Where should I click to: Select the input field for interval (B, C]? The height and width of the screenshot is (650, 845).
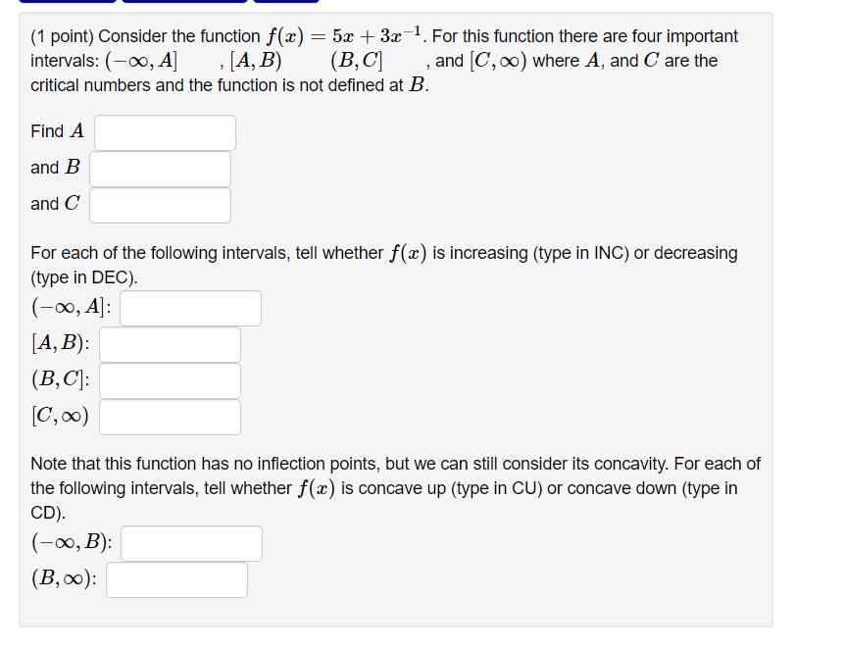click(x=170, y=380)
